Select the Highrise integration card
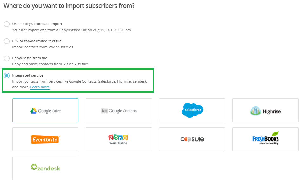This screenshot has height=180, width=301. point(265,110)
